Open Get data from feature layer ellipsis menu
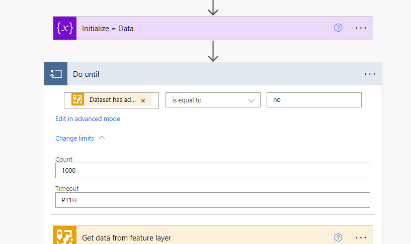 tap(361, 237)
